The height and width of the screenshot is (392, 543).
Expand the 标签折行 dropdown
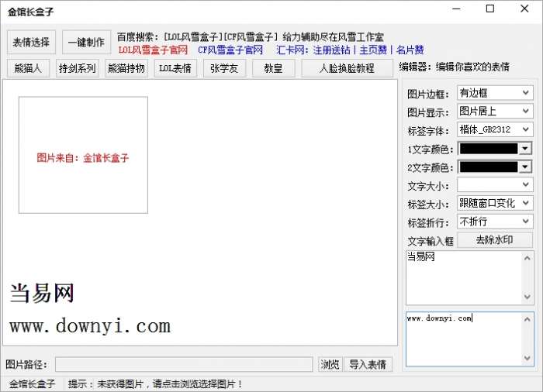(495, 222)
